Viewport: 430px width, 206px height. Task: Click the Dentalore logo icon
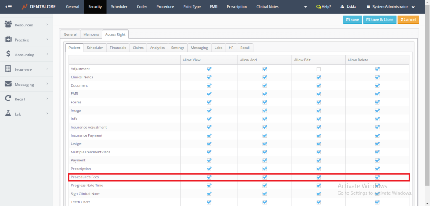click(x=25, y=7)
